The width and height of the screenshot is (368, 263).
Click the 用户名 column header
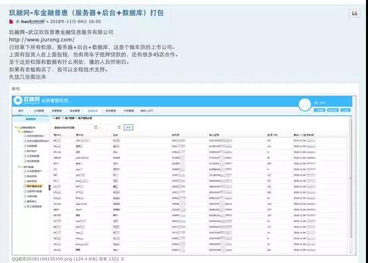tap(79, 135)
